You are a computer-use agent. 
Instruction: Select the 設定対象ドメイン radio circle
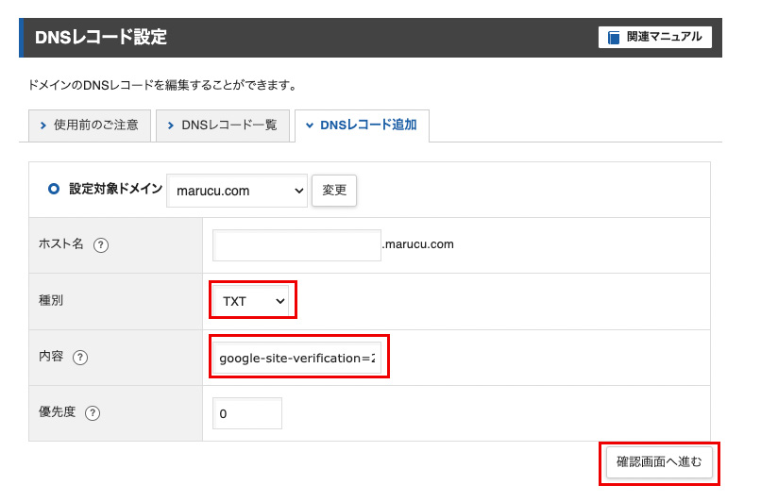click(54, 189)
